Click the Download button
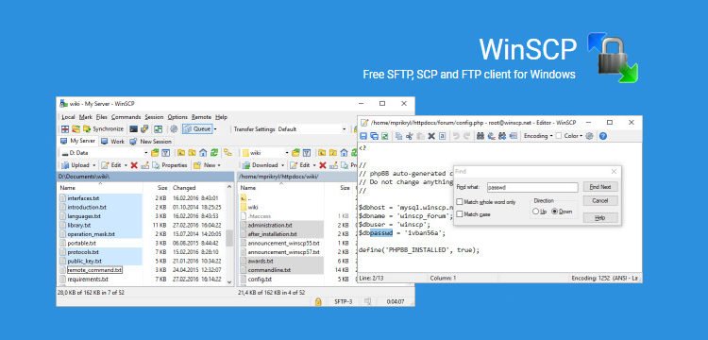The width and height of the screenshot is (708, 340). [260, 165]
